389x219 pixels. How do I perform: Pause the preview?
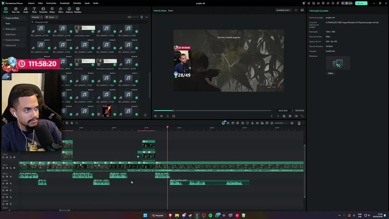[167, 116]
